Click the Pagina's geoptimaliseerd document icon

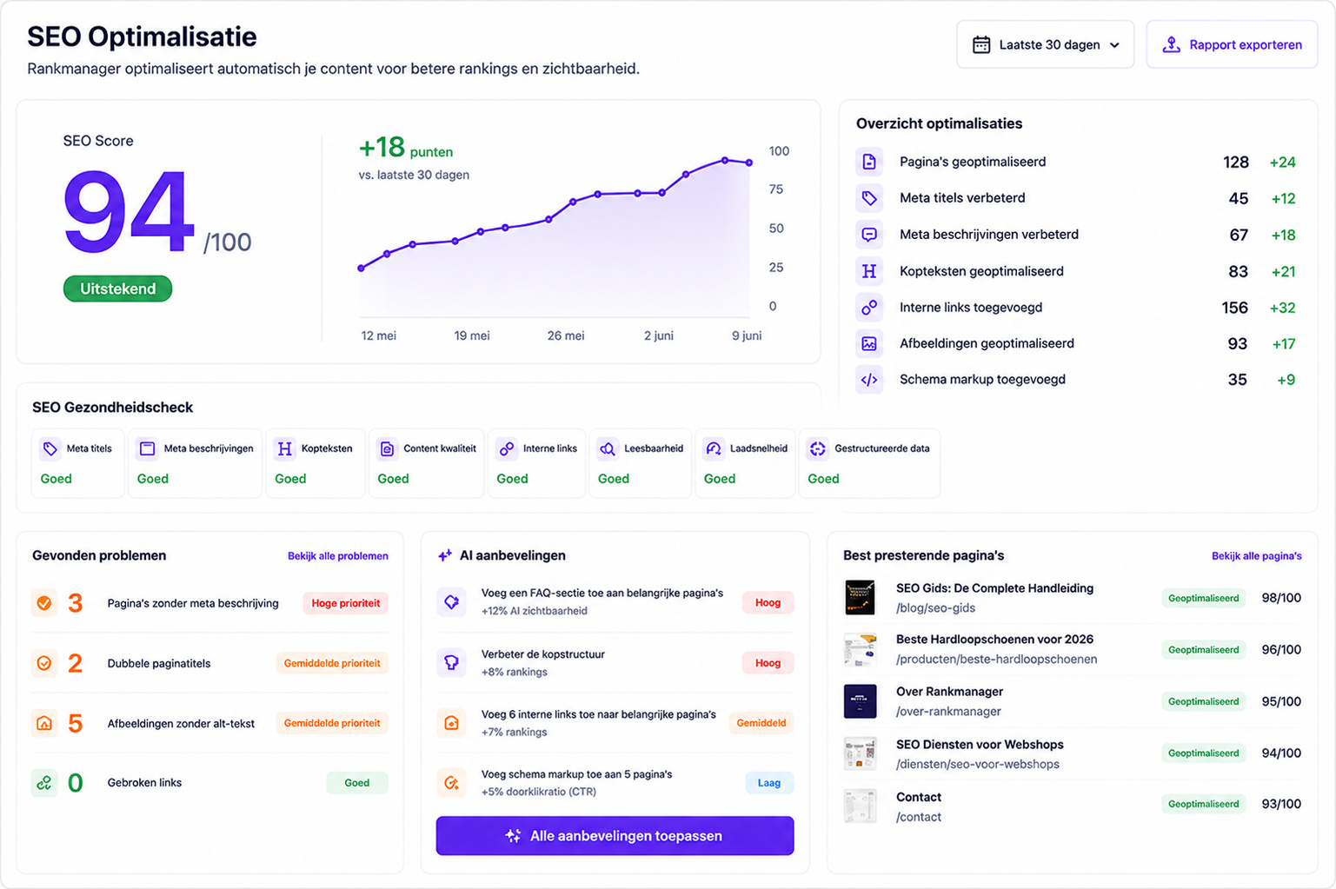(x=869, y=162)
